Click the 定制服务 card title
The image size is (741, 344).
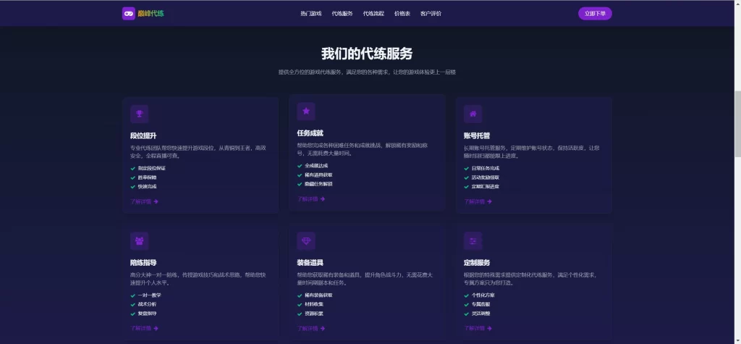pyautogui.click(x=478, y=263)
